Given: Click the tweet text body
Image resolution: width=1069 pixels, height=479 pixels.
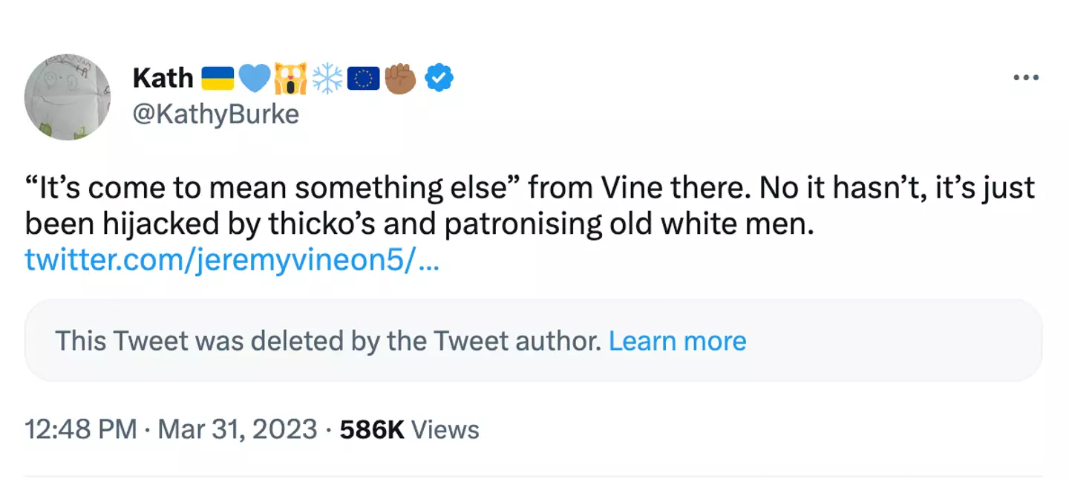Looking at the screenshot, I should 520,204.
